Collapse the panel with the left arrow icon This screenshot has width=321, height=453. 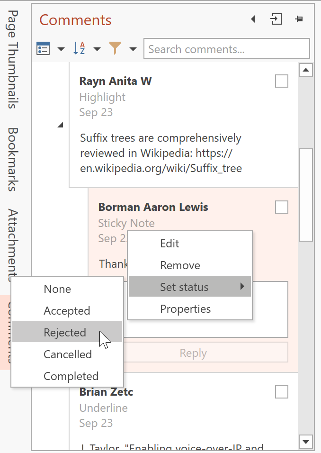253,19
